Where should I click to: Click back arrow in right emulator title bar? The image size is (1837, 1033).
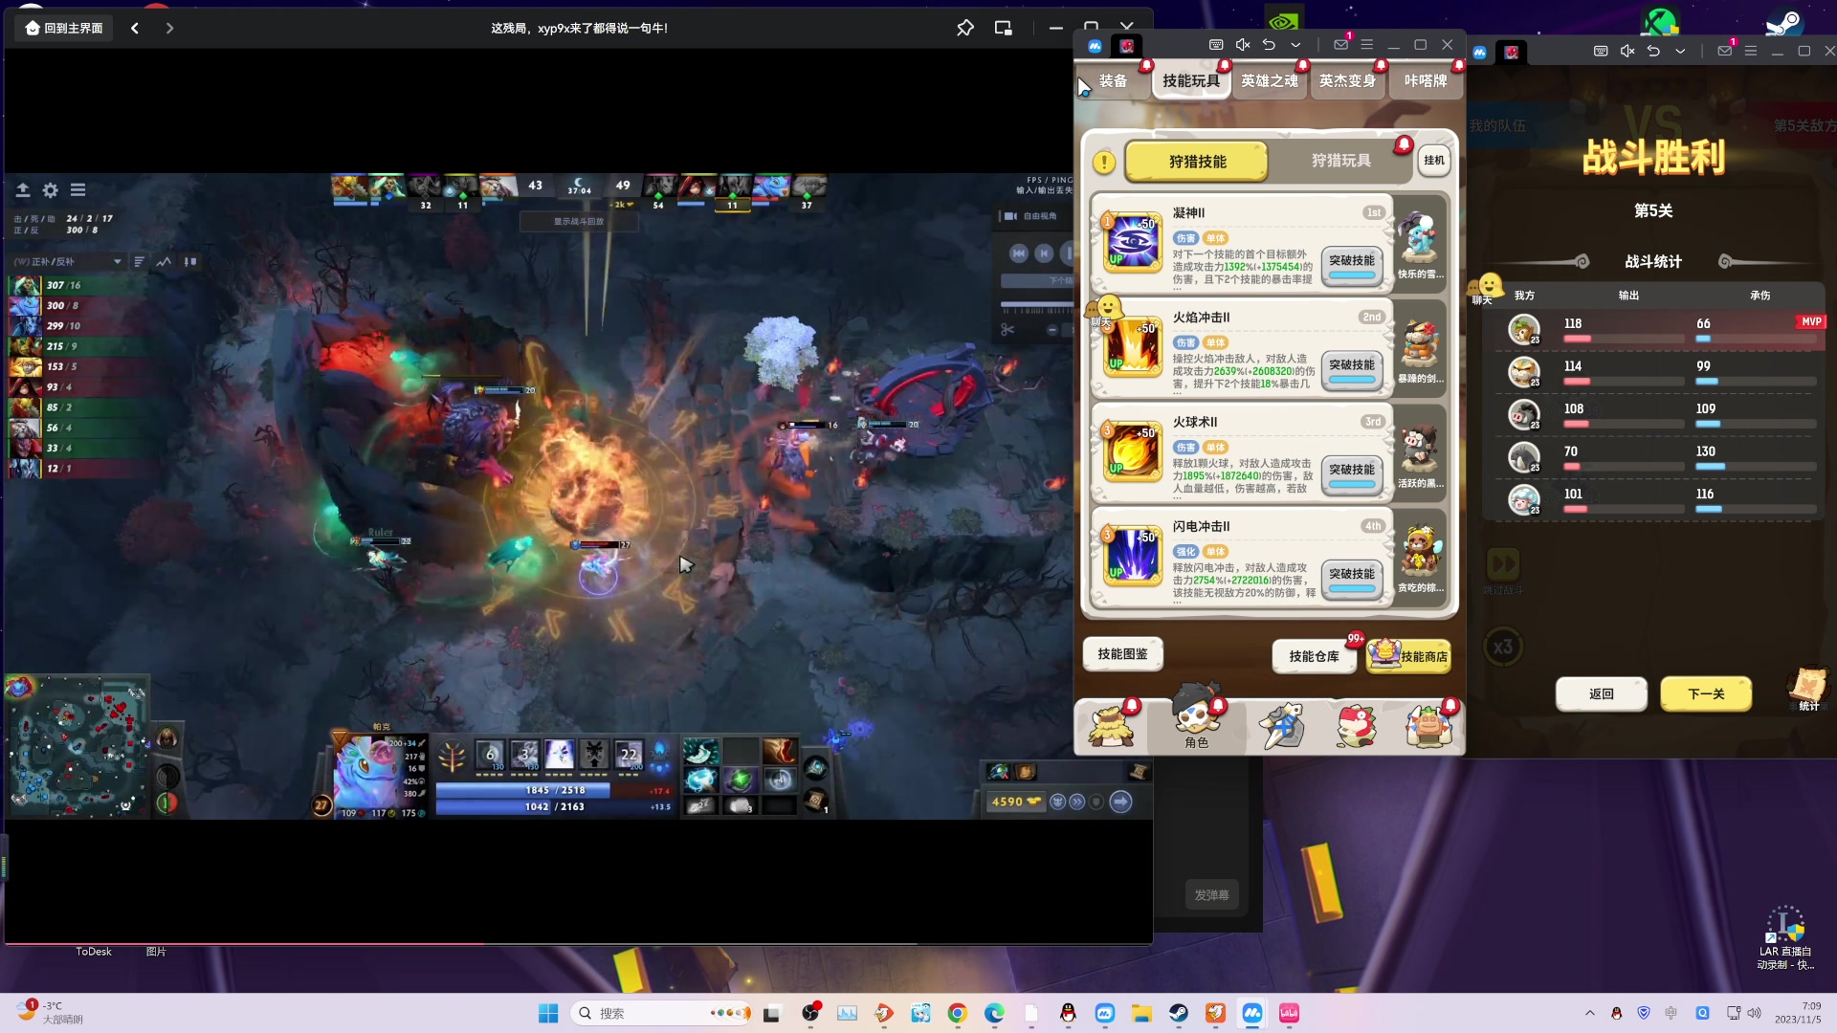[x=1653, y=51]
